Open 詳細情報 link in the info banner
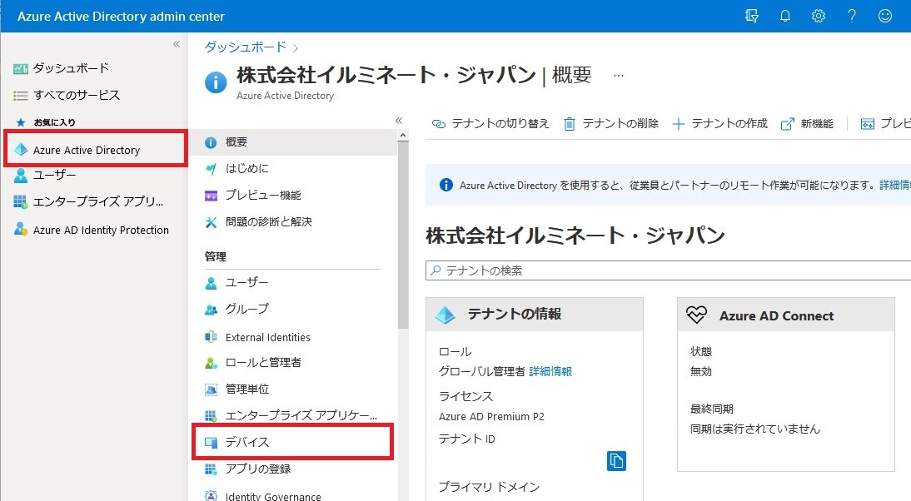911x501 pixels. pos(894,186)
